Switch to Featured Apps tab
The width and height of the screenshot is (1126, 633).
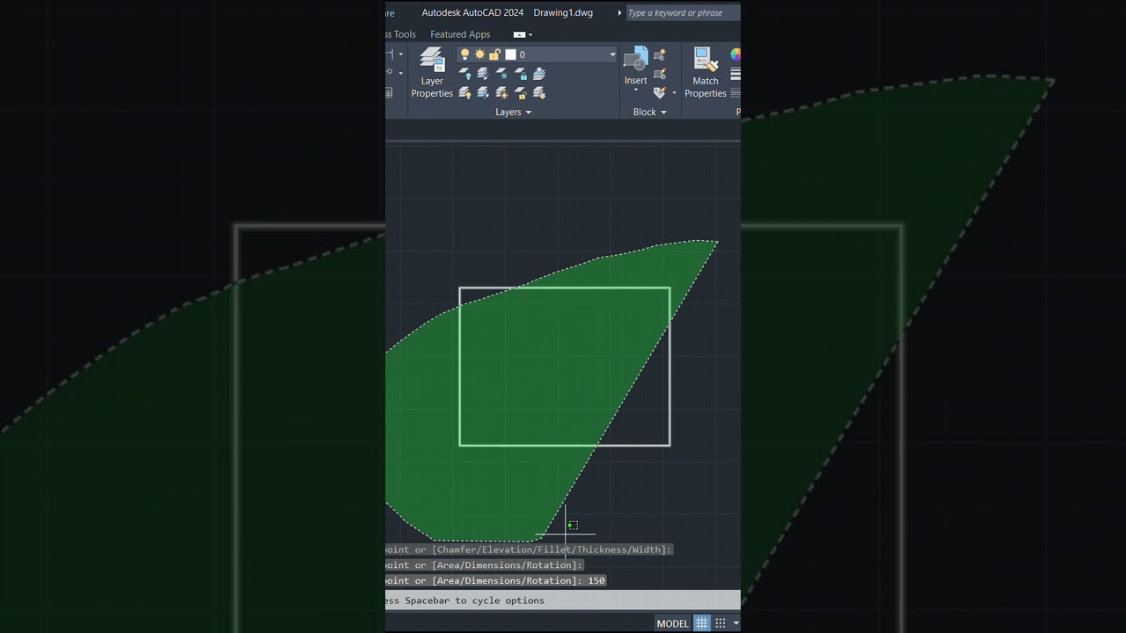click(x=460, y=34)
